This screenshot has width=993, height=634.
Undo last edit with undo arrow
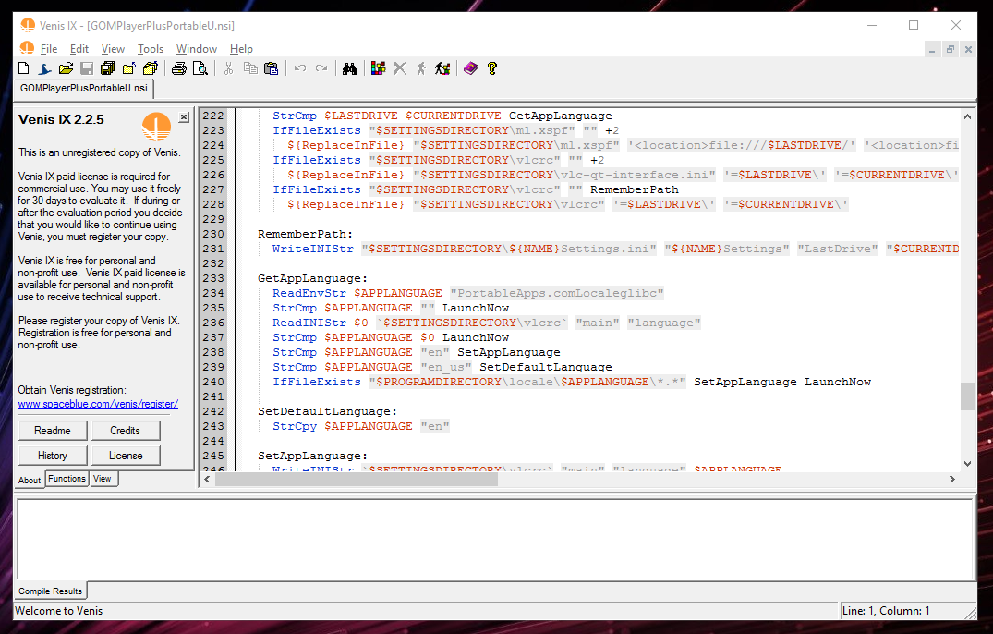(300, 68)
